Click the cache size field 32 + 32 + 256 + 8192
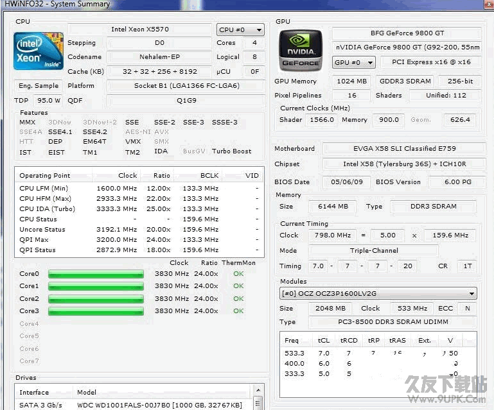Image resolution: width=494 pixels, height=410 pixels. coord(159,71)
